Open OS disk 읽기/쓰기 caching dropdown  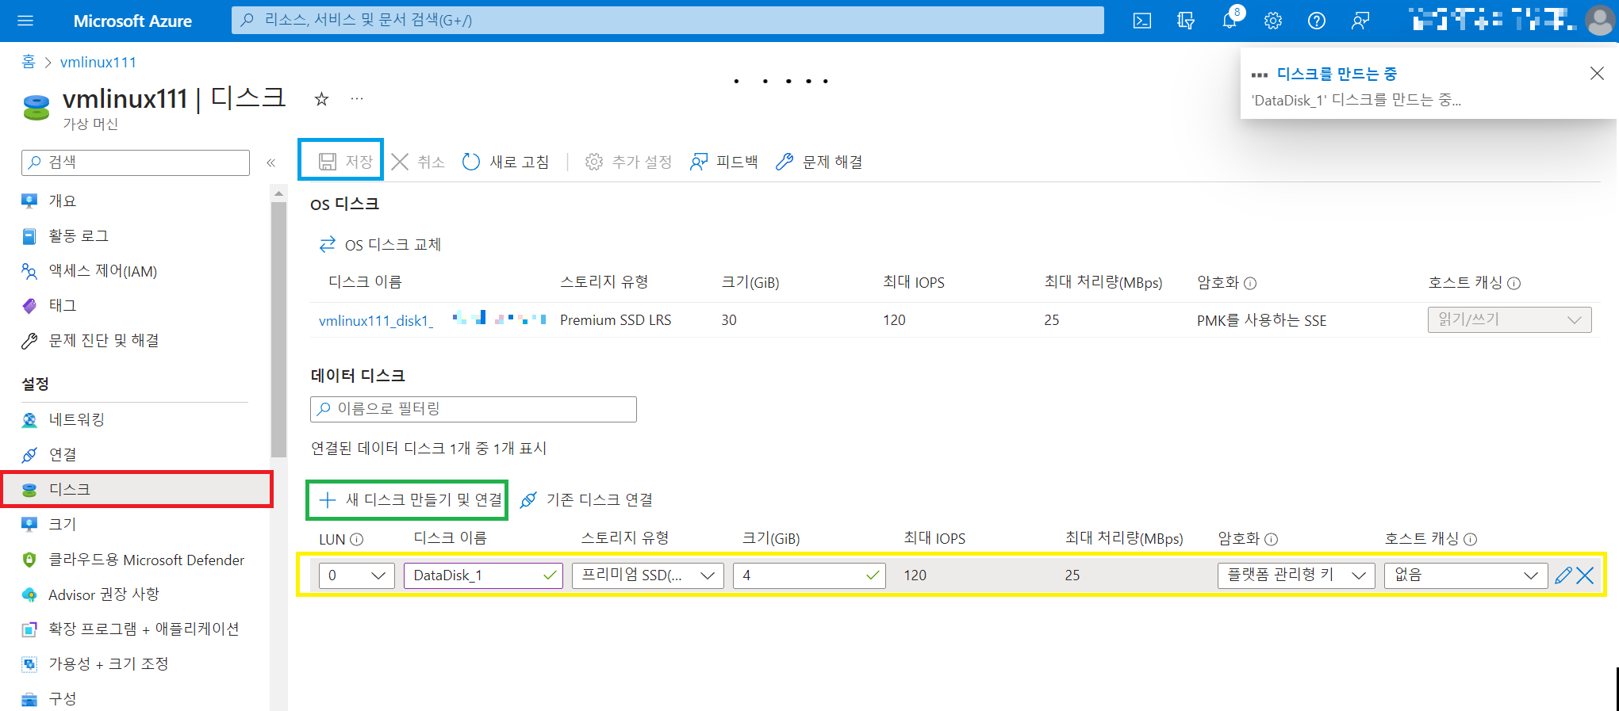click(x=1510, y=319)
